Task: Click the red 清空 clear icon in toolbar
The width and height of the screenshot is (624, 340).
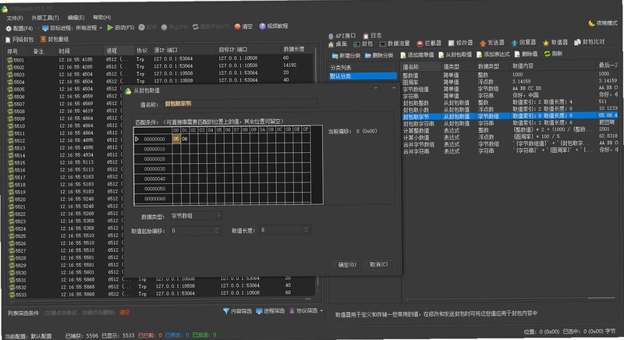Action: coord(238,27)
